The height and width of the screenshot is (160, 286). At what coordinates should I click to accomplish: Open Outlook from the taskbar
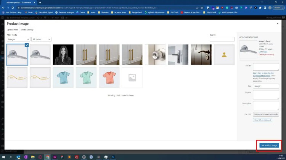coord(18,157)
